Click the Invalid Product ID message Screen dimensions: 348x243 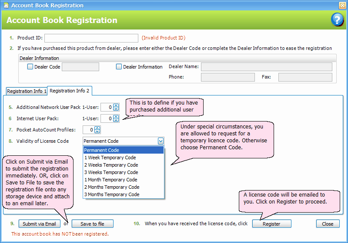pos(164,38)
